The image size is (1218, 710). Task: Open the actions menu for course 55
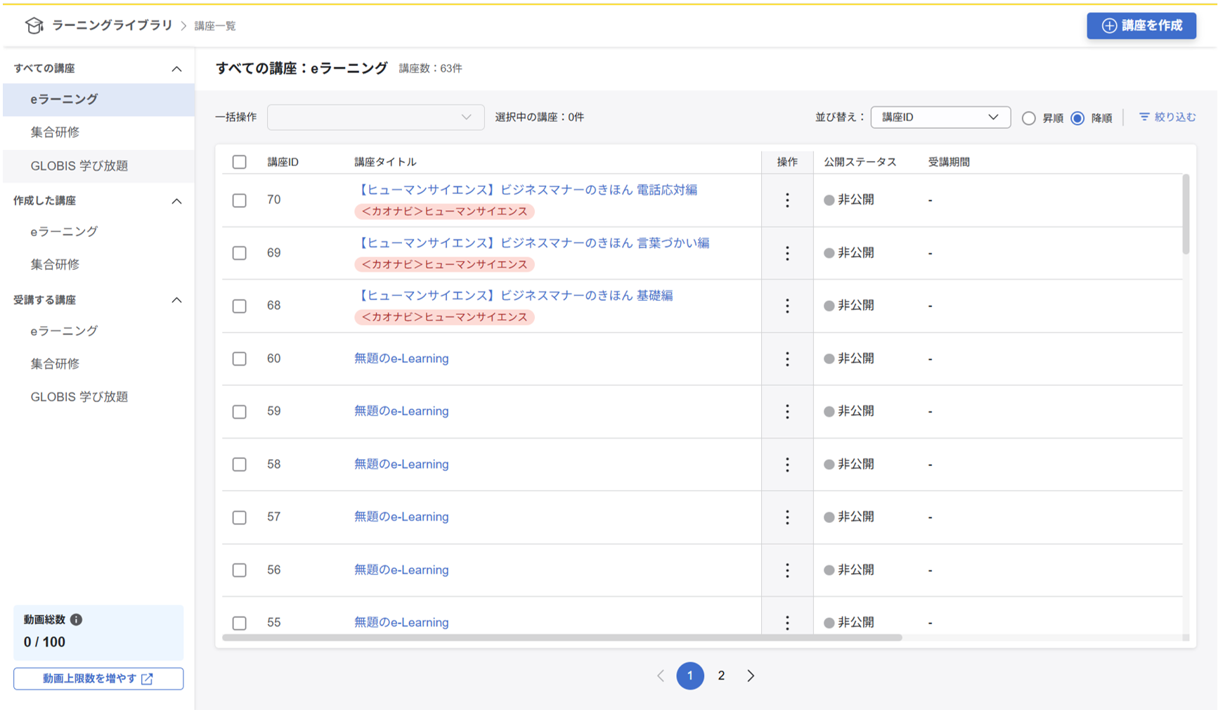(x=787, y=622)
